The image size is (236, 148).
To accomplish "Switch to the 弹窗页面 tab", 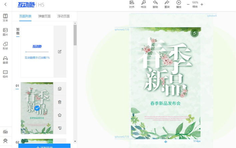I will point(44,16).
